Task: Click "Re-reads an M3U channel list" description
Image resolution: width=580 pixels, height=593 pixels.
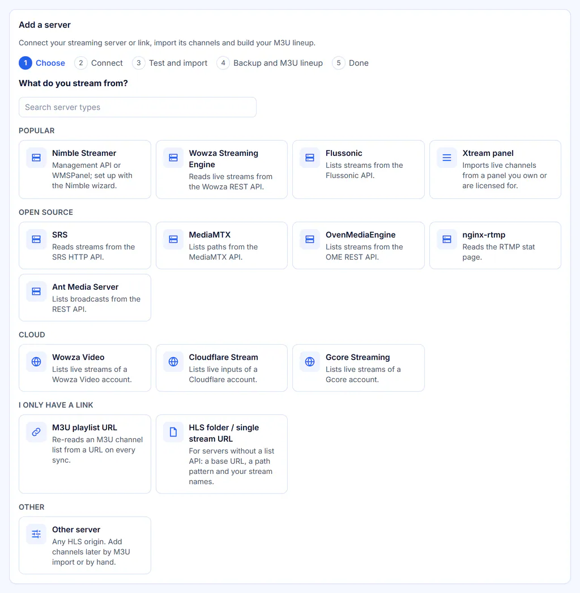Action: [x=97, y=450]
